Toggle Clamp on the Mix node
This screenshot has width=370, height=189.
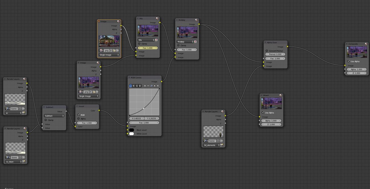point(139,44)
